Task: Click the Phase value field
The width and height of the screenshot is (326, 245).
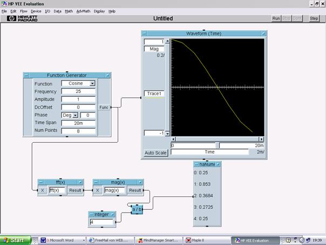Action: 88,115
